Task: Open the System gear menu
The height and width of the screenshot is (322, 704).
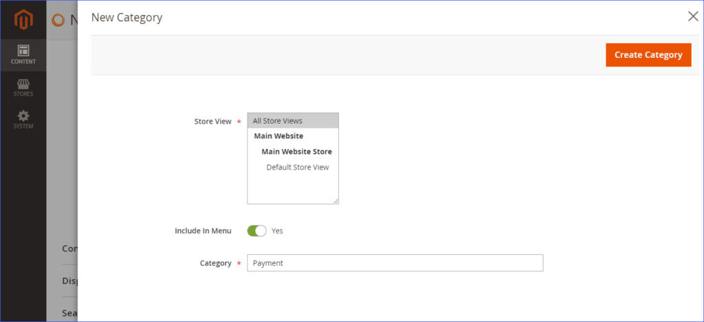Action: point(23,119)
